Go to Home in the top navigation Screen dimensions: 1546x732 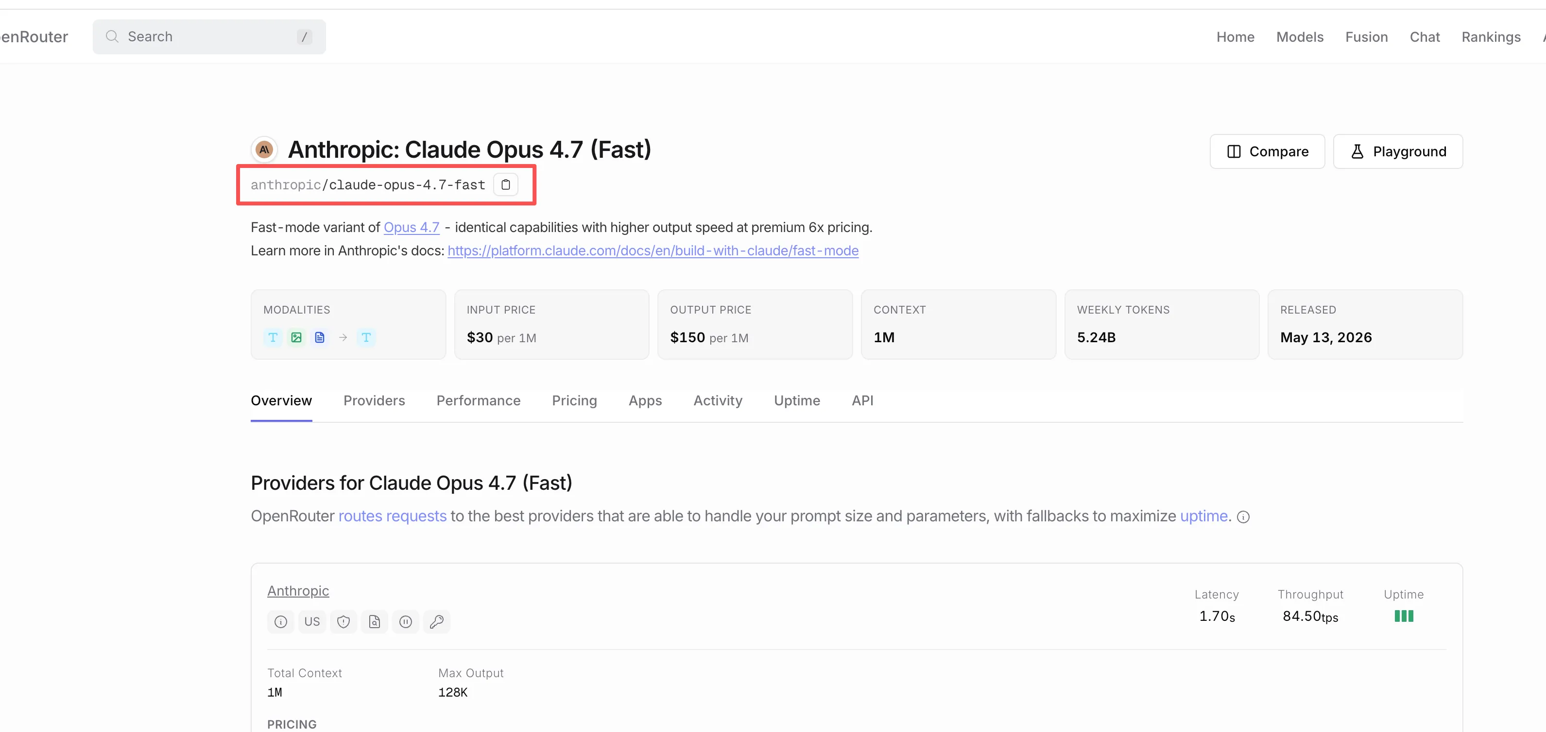tap(1235, 37)
